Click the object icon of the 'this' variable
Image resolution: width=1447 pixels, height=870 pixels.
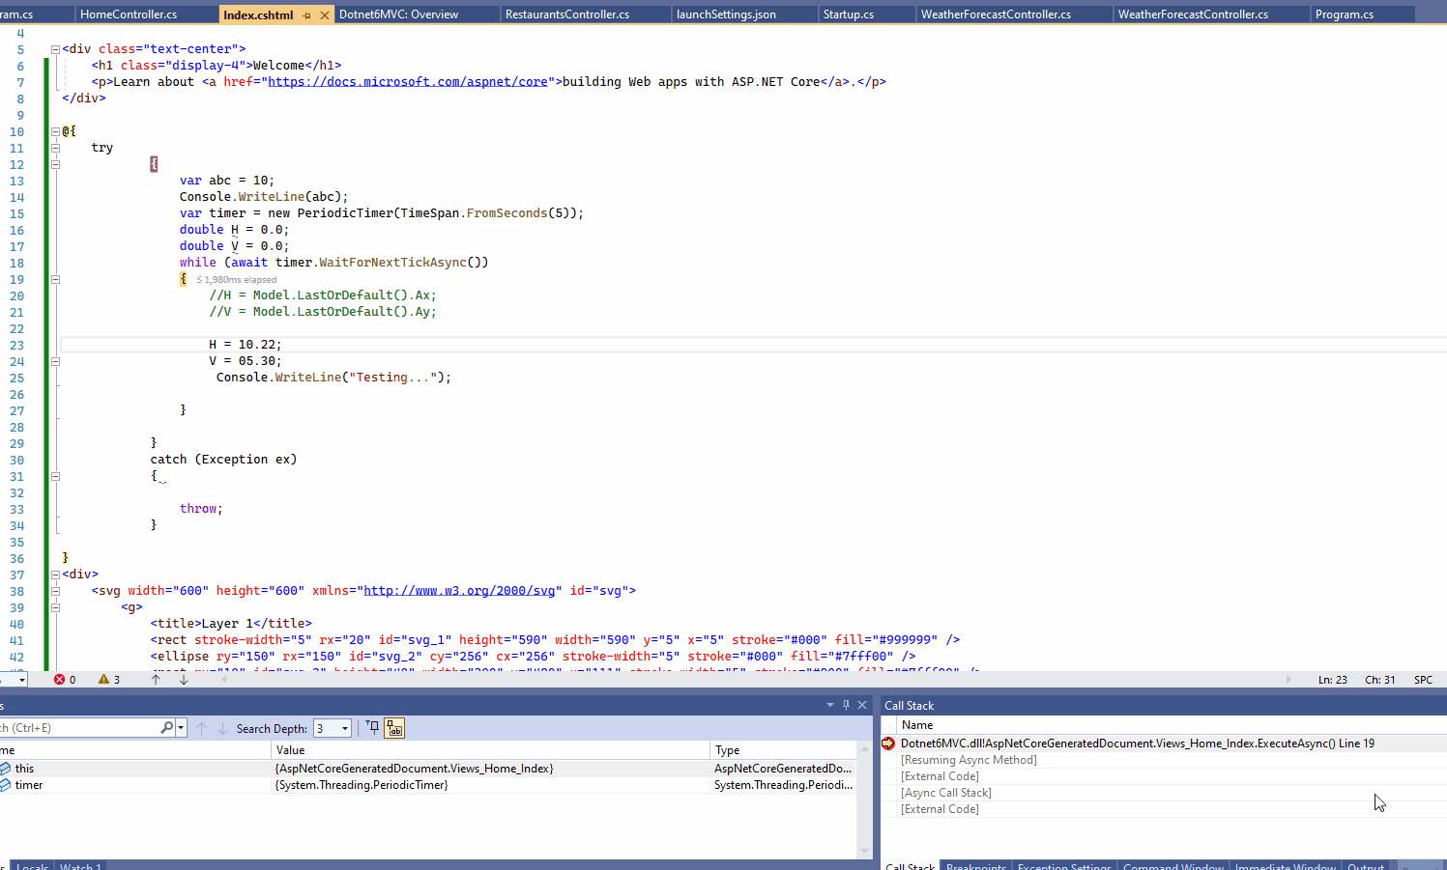[5, 769]
